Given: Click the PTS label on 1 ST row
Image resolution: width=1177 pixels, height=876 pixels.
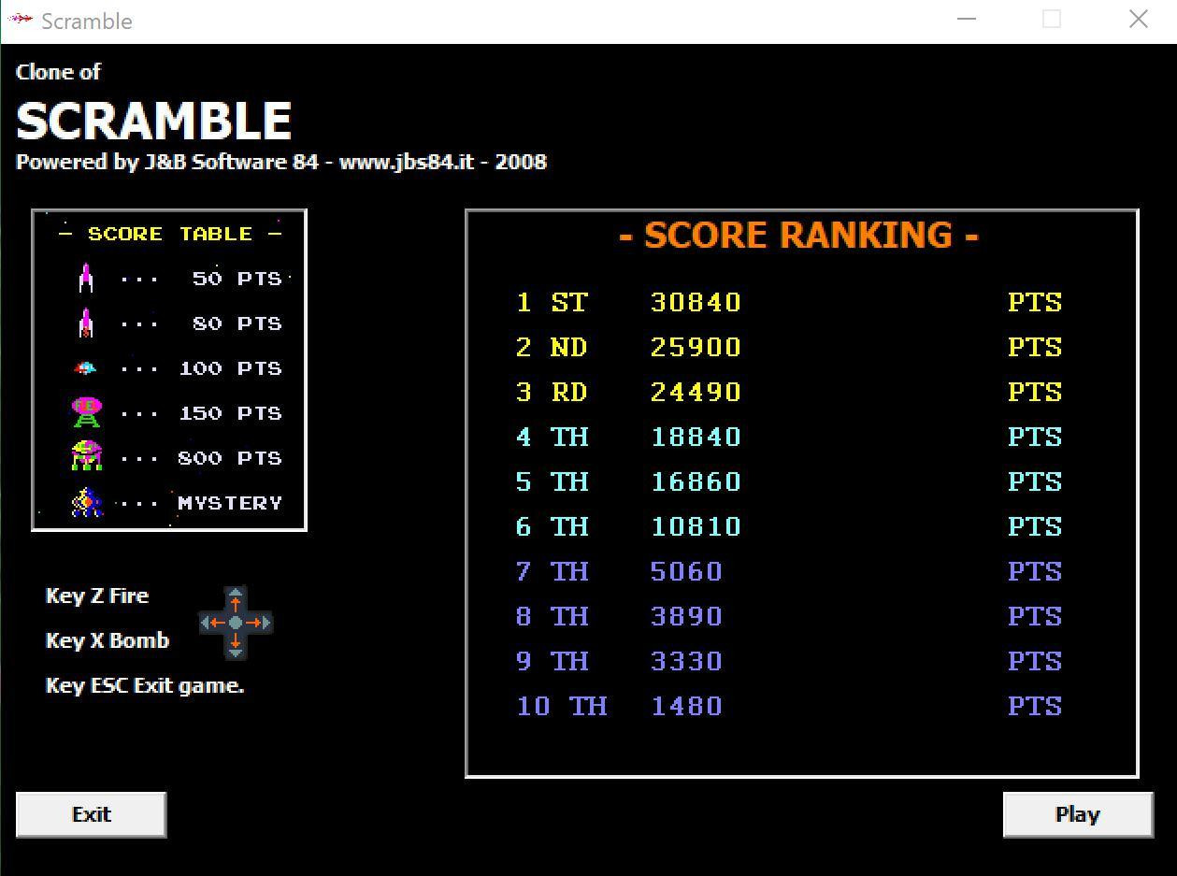Looking at the screenshot, I should pos(1035,302).
